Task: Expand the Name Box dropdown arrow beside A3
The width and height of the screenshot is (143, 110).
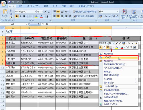Action: point(27,24)
